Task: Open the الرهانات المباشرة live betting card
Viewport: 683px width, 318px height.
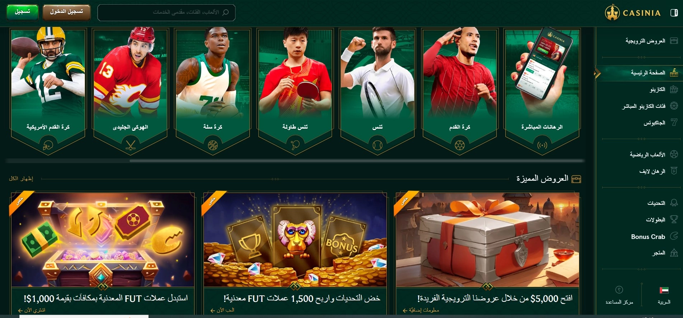Action: [x=542, y=92]
